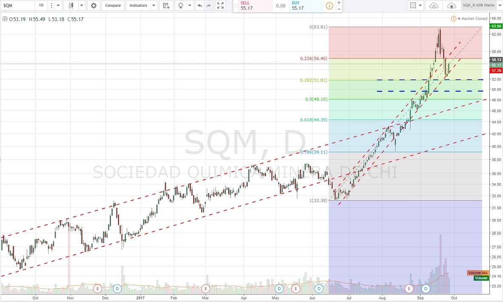Click the add alert clock icon
Image resolution: width=503 pixels, height=302 pixels.
pyautogui.click(x=166, y=6)
